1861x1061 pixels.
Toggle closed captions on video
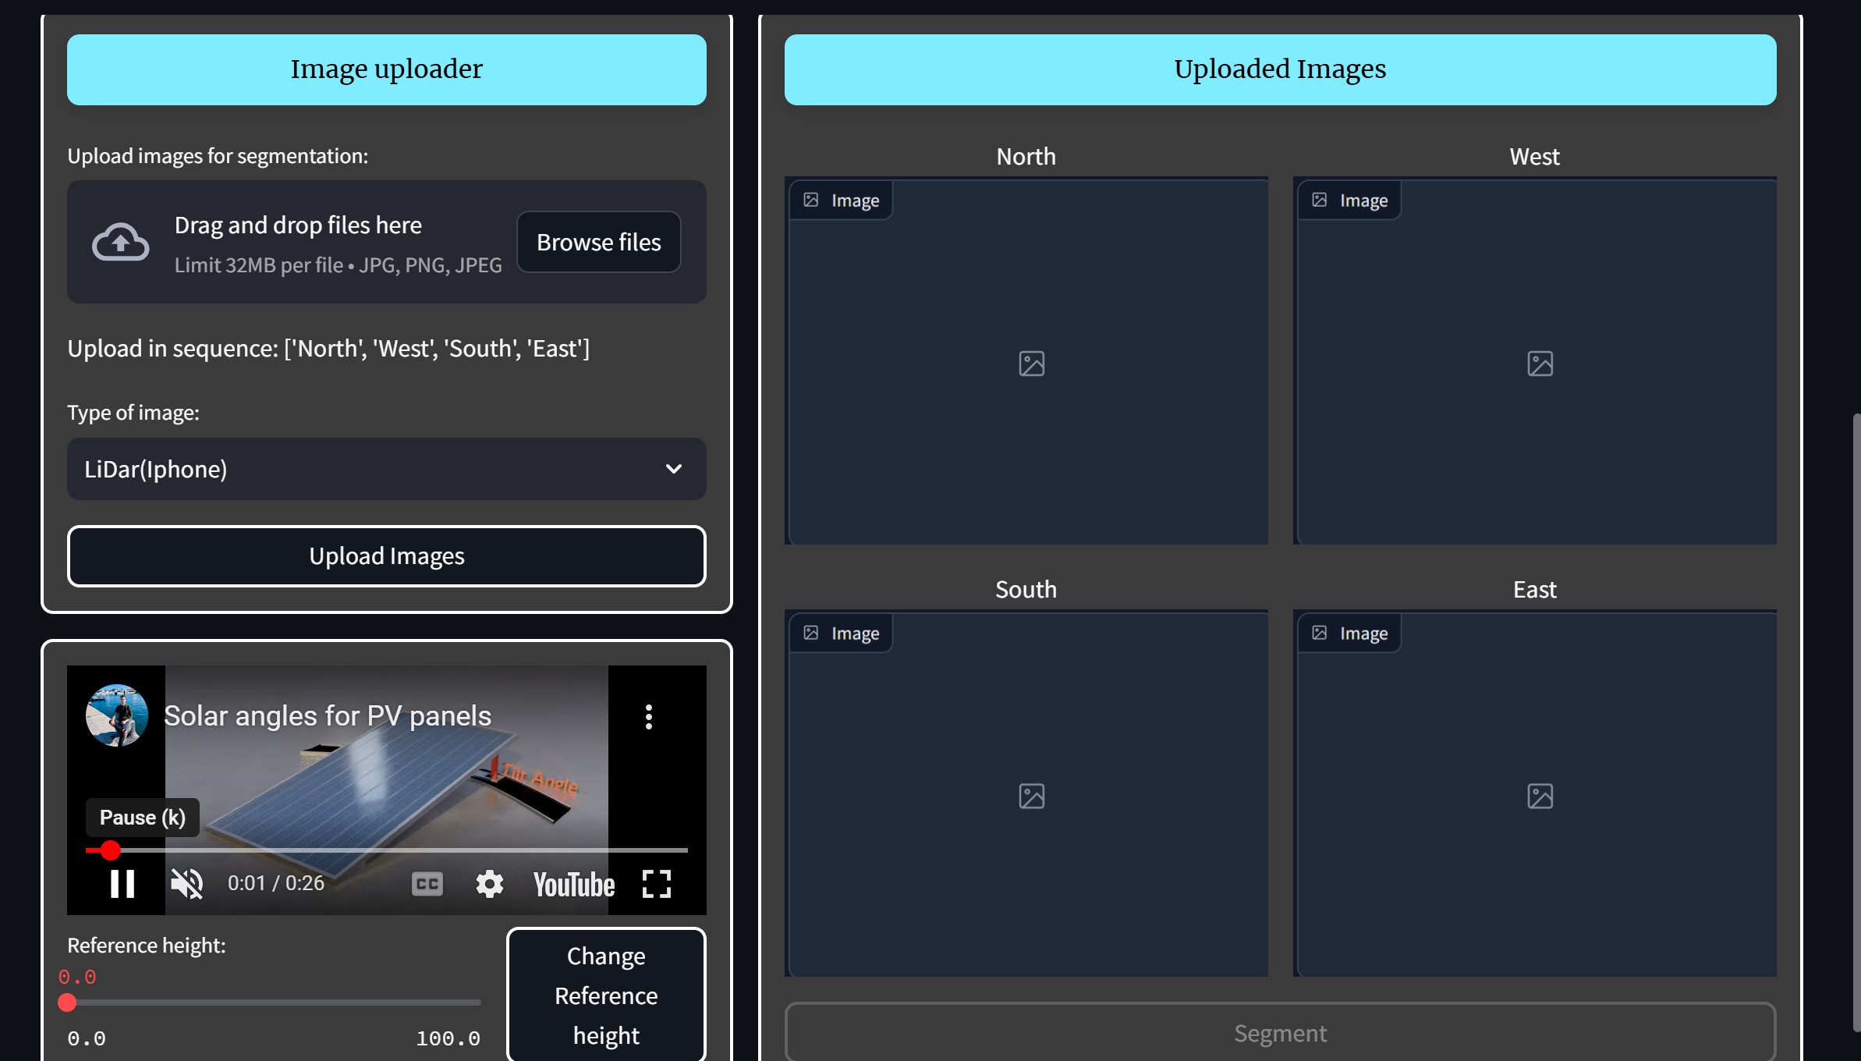[427, 884]
